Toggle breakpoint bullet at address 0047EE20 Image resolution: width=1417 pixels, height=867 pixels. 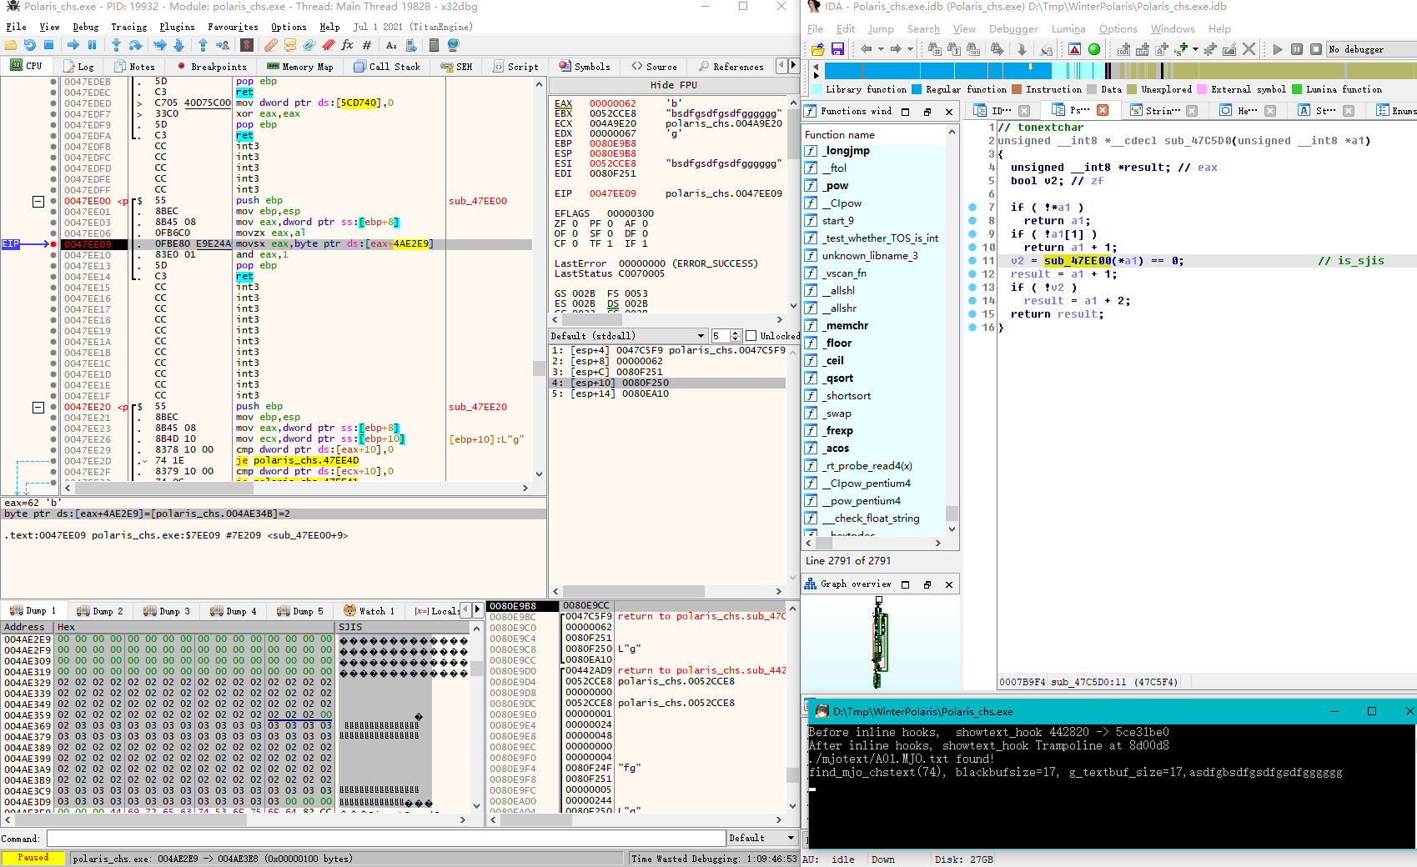(53, 407)
